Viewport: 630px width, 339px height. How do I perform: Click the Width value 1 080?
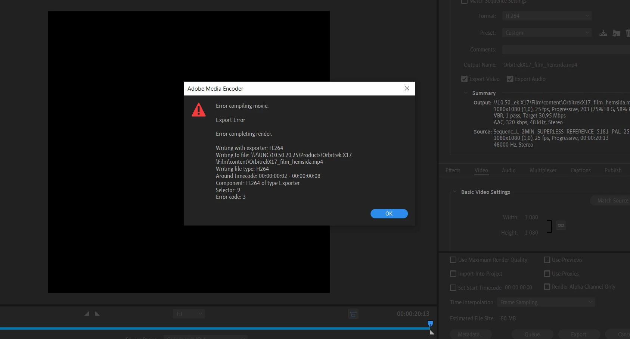tap(531, 217)
